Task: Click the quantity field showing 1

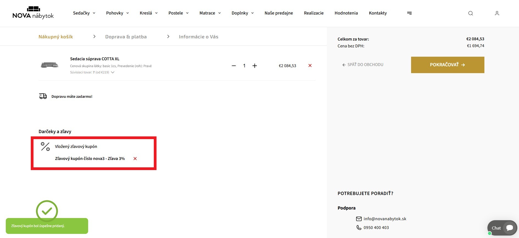Action: (x=244, y=66)
